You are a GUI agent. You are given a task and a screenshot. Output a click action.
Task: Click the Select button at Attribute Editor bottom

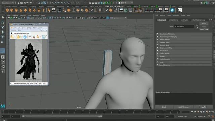[x=164, y=107]
